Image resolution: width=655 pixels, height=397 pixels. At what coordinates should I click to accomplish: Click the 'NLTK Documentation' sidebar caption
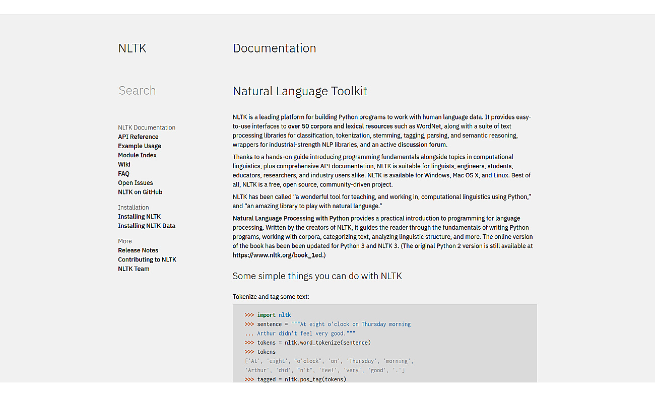(147, 128)
